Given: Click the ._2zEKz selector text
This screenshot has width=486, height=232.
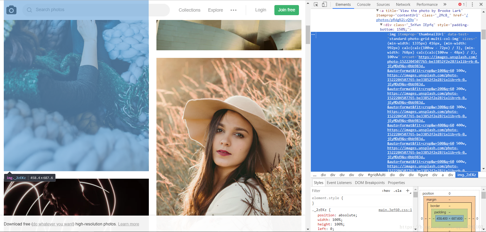Looking at the screenshot, I should pos(319,210).
